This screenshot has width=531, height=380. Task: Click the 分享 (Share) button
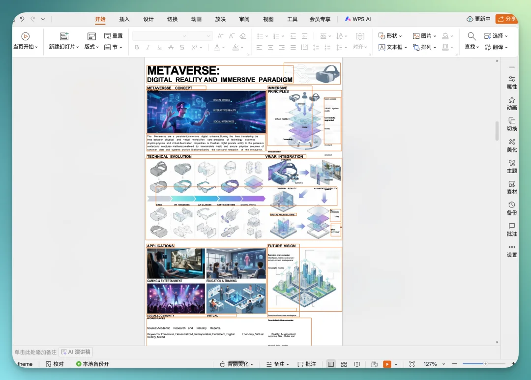coord(506,19)
